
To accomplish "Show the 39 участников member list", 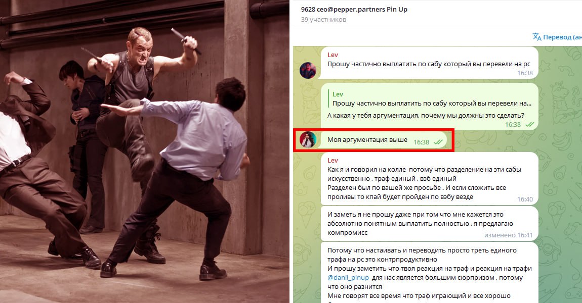I will coord(324,20).
